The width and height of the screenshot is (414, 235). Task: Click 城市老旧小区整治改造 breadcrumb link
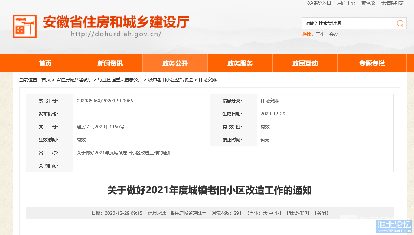(x=170, y=80)
